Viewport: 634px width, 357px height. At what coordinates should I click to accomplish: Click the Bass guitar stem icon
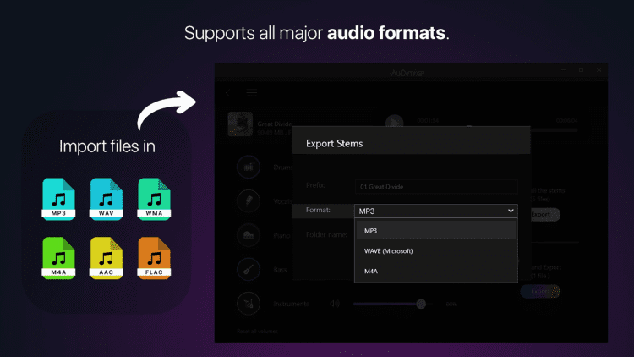[x=249, y=269]
